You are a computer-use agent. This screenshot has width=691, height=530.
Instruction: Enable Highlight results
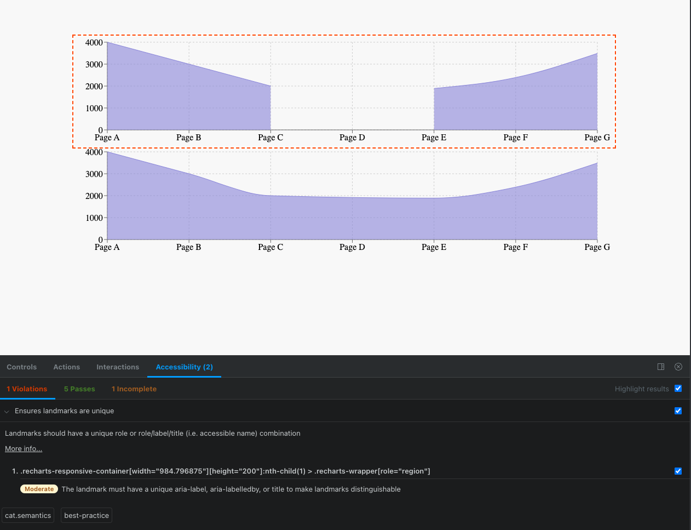click(x=678, y=389)
